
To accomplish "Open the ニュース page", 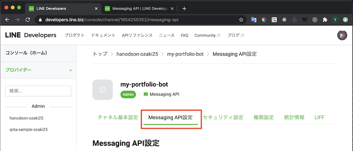I will coord(167,35).
